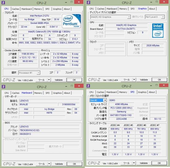Screen dimensions: 170x168
Task: Click CPU-Z app icon in top-left window
Action: pos(3,3)
